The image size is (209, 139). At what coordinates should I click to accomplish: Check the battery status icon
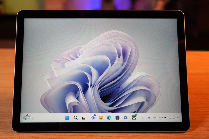click(x=165, y=118)
